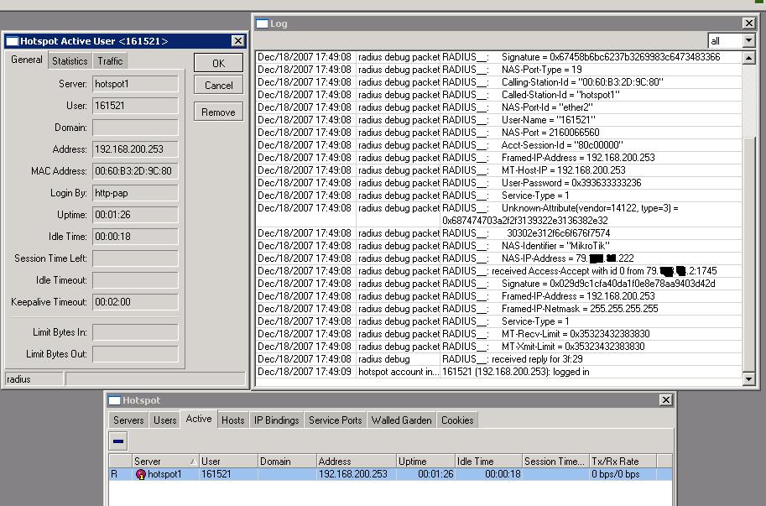Viewport: 766px width, 506px height.
Task: Click the OK button
Action: click(218, 63)
